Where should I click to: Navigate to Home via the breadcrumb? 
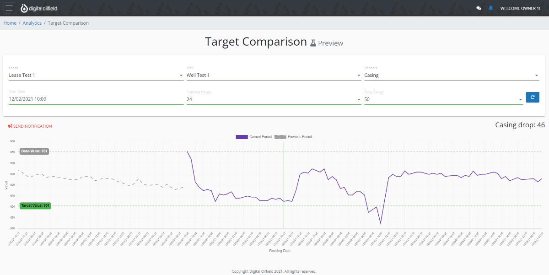click(x=10, y=23)
